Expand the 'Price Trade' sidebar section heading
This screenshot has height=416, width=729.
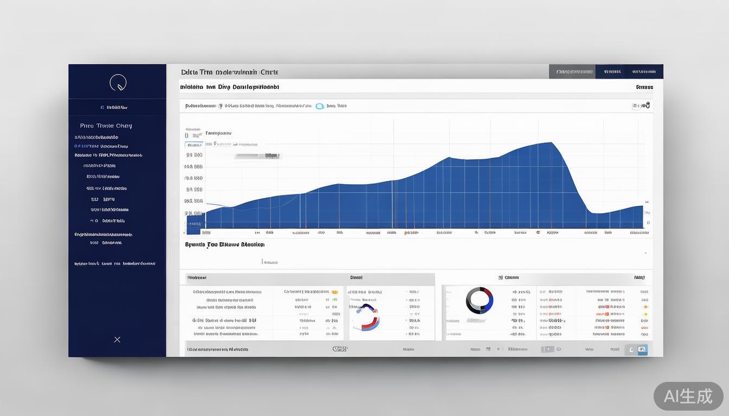coord(106,126)
